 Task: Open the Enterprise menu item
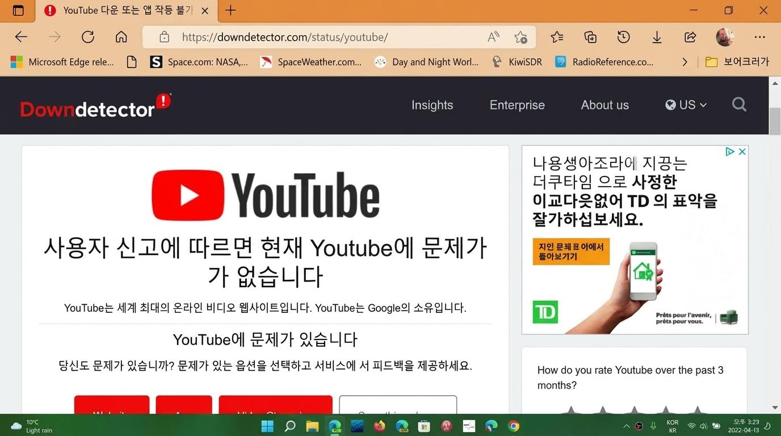coord(517,105)
